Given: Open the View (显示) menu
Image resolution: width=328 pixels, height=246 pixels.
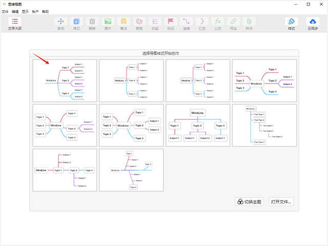Looking at the screenshot, I should (x=25, y=12).
